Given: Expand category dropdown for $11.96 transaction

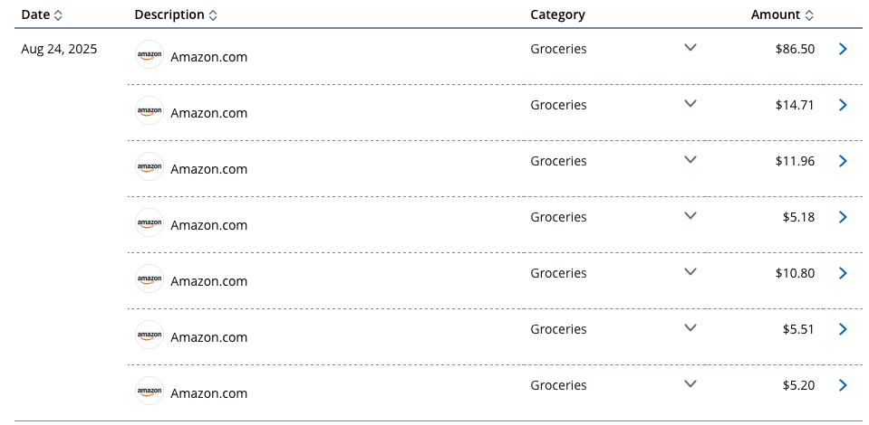Looking at the screenshot, I should tap(690, 159).
